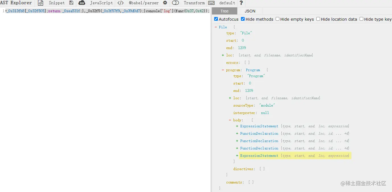Click the AST Explorer logo title
Viewport: 392px width, 192px height.
click(x=16, y=3)
